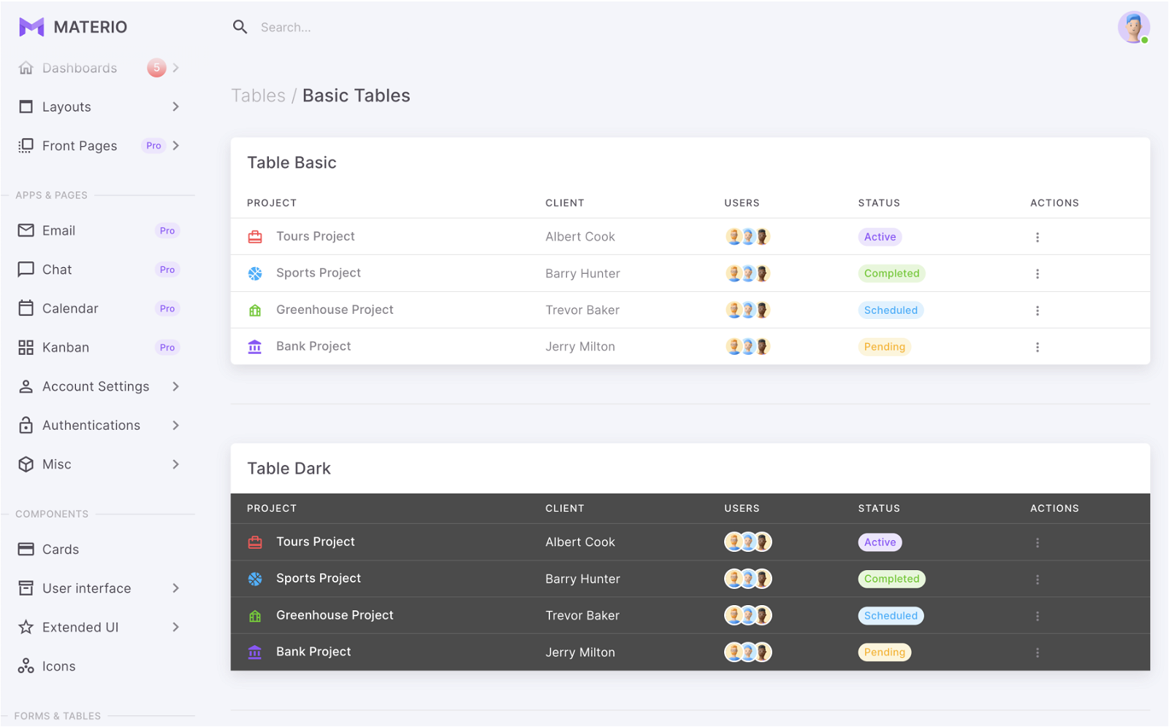The width and height of the screenshot is (1169, 727).
Task: Expand Account Settings section
Action: coord(96,386)
